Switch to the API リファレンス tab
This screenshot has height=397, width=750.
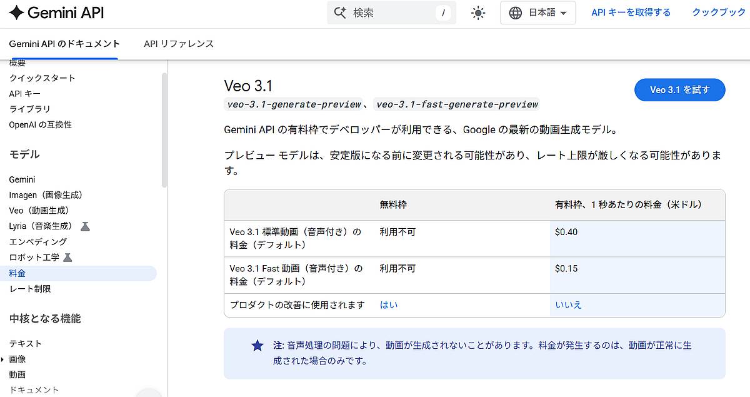tap(177, 44)
